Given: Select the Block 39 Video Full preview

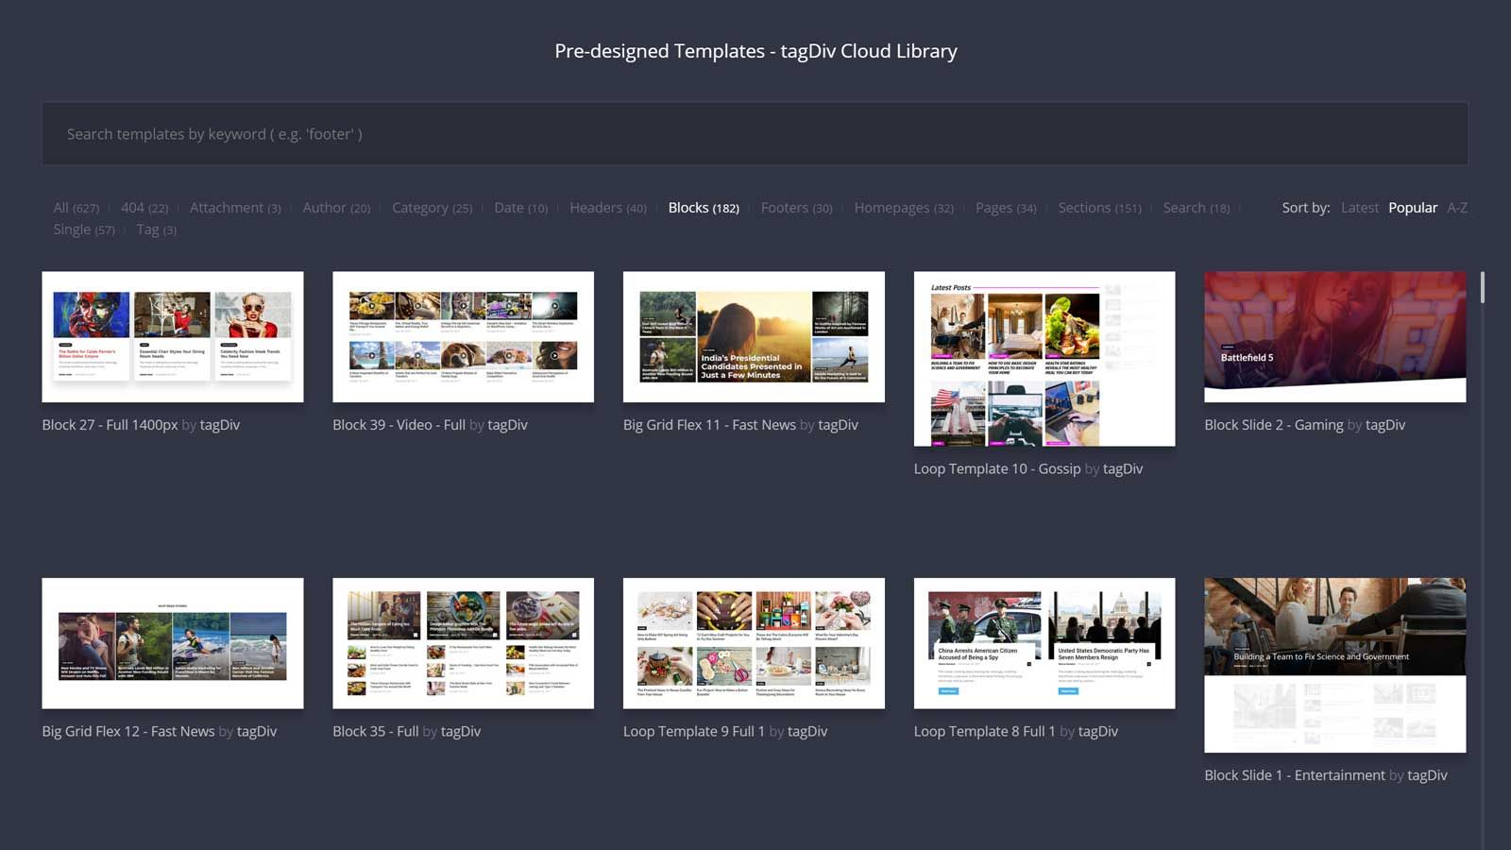Looking at the screenshot, I should pyautogui.click(x=463, y=337).
